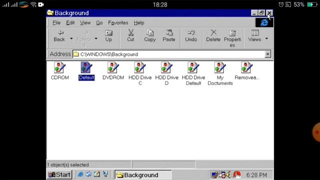Viewport: 320px width, 180px height.
Task: Close the Background window
Action: 269,13
